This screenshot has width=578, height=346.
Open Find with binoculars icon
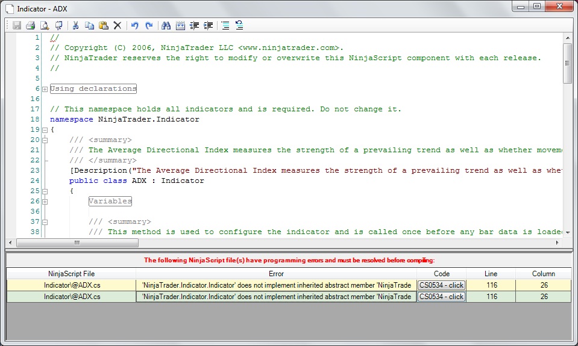(166, 25)
